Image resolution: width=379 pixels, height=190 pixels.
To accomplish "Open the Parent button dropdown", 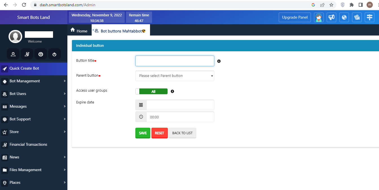I will [x=175, y=76].
